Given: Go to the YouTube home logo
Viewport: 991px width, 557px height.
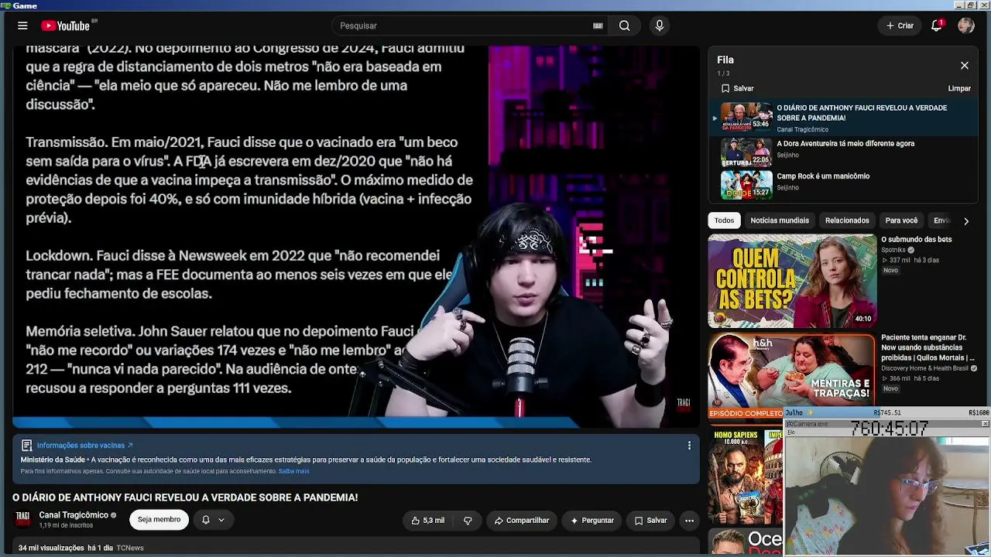Looking at the screenshot, I should tap(66, 26).
